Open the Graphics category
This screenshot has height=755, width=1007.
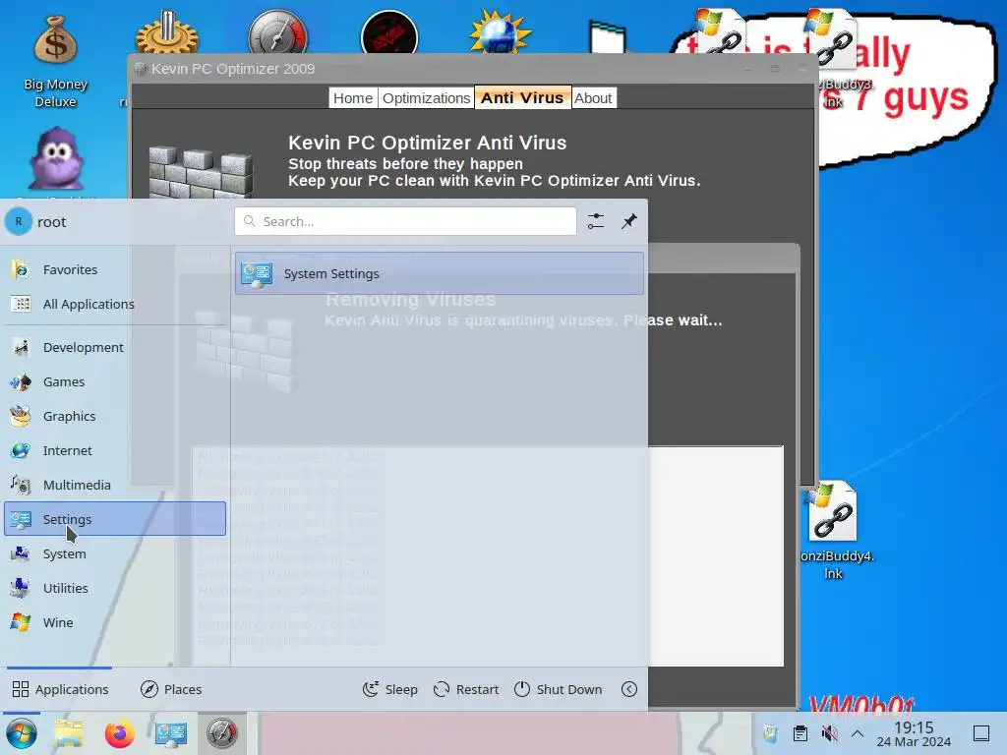point(115,416)
